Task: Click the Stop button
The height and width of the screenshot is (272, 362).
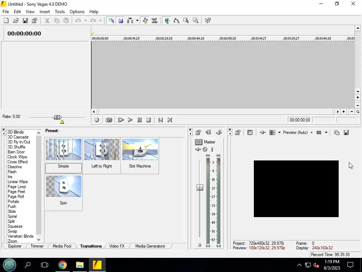Action: tap(148, 120)
